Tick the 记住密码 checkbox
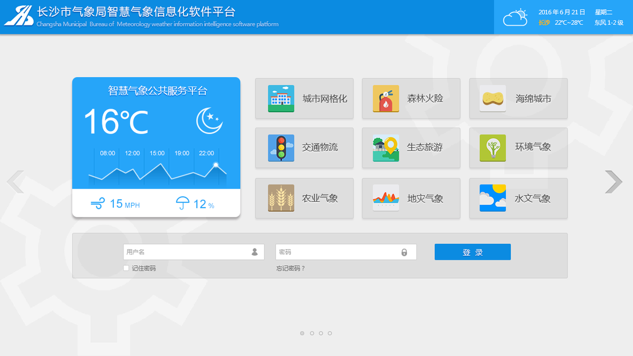Image resolution: width=633 pixels, height=356 pixels. click(126, 268)
